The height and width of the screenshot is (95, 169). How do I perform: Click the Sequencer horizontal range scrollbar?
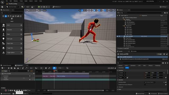point(76,91)
